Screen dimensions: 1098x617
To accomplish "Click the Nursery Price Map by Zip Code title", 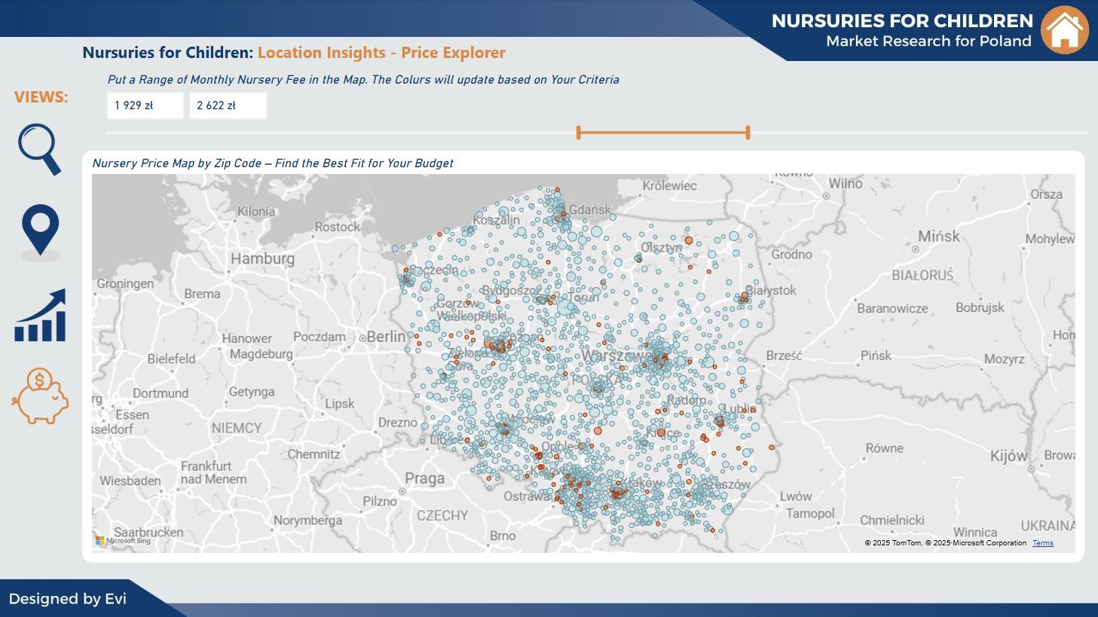I will point(273,163).
